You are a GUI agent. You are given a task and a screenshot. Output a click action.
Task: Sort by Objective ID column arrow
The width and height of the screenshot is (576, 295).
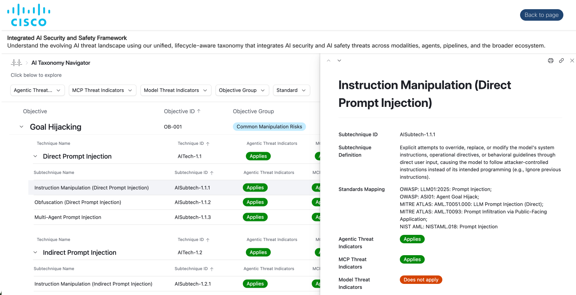coord(199,111)
